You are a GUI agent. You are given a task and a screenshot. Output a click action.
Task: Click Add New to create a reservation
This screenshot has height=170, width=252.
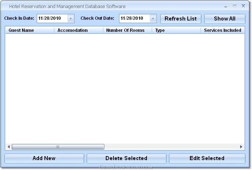[44, 158]
